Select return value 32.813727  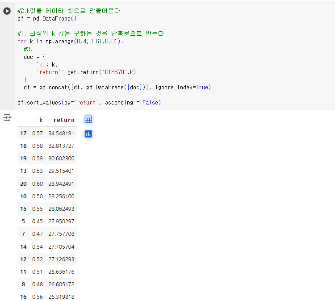[61, 146]
